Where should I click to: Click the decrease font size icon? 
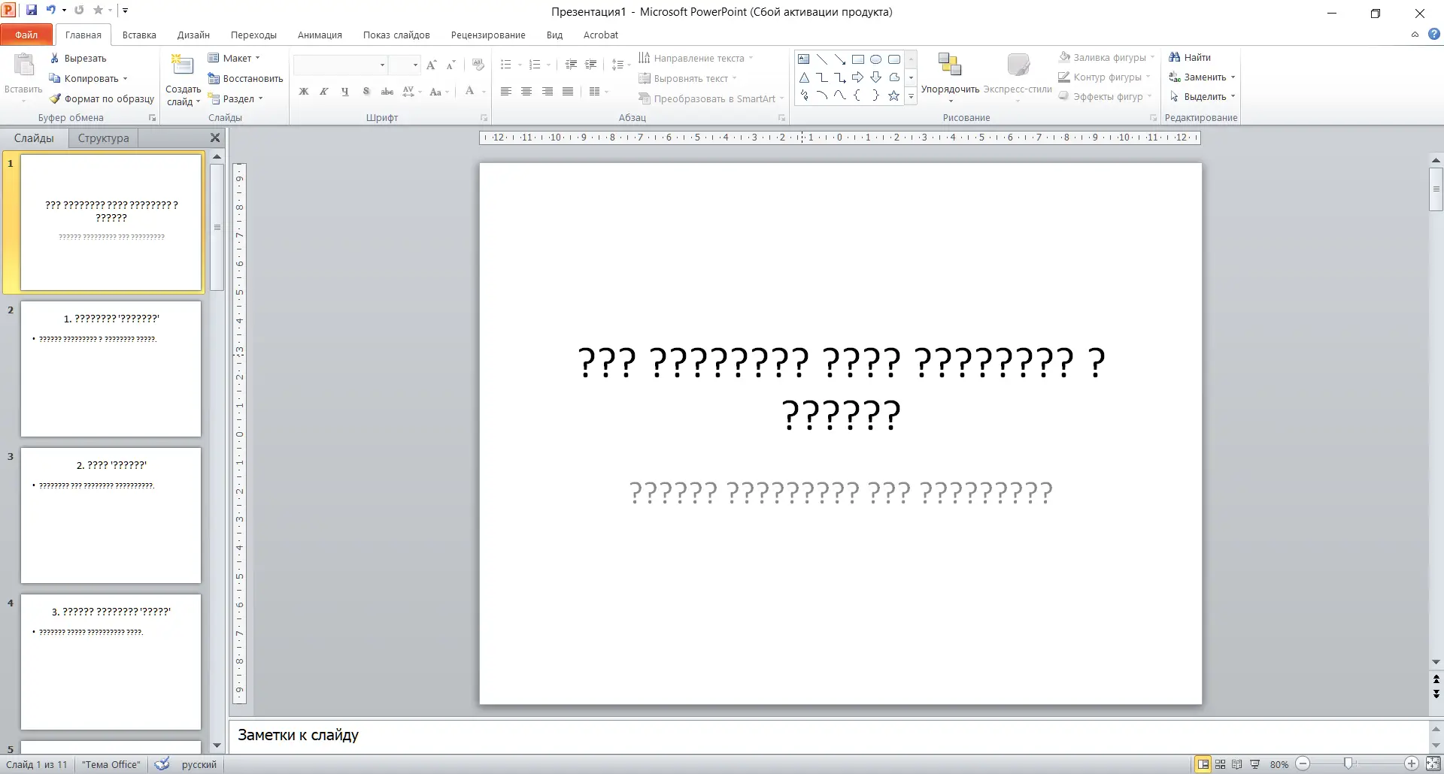(450, 65)
